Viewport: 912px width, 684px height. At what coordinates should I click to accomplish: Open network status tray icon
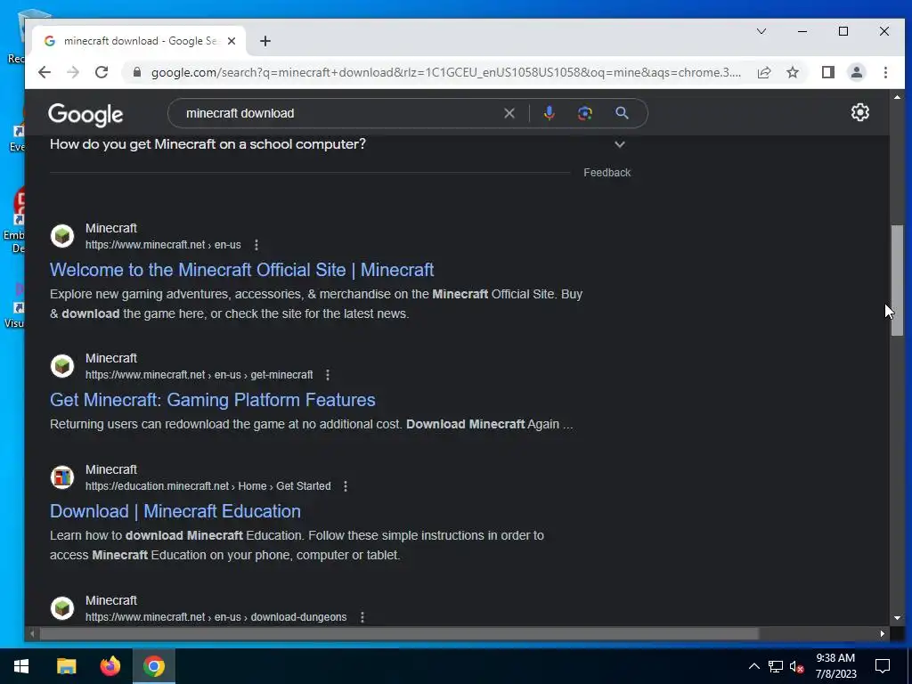(x=776, y=666)
